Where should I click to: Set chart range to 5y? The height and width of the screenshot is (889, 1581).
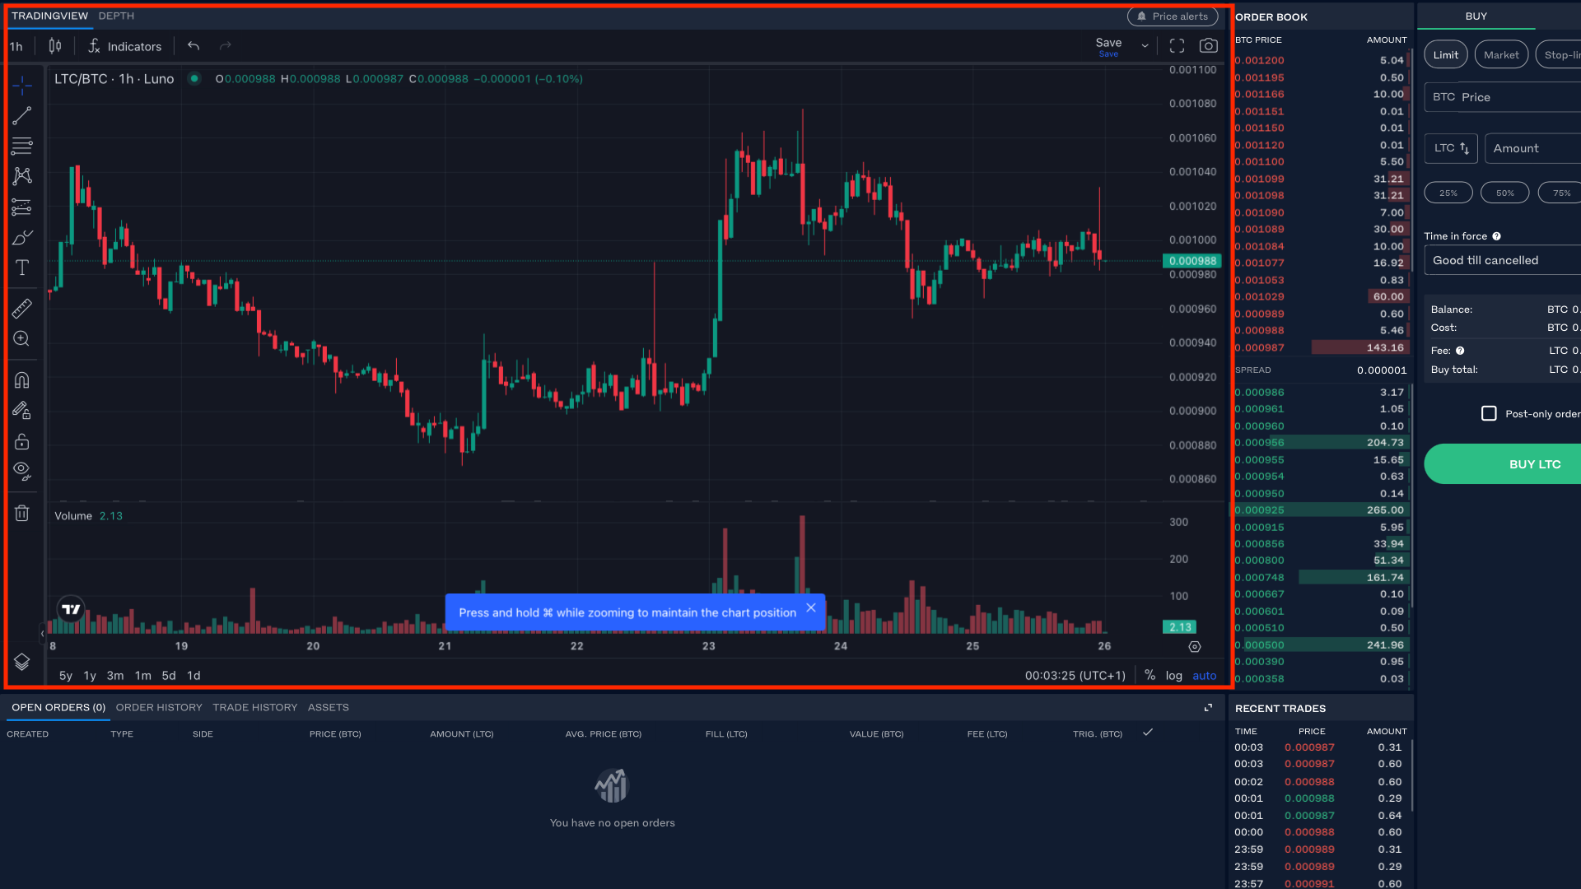point(65,676)
